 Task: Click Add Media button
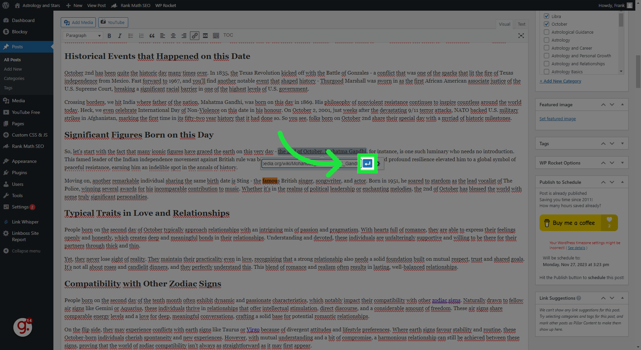[x=78, y=22]
